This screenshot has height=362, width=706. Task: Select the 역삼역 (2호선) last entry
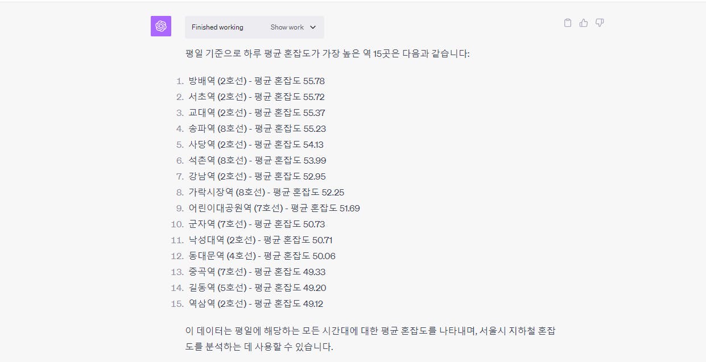coord(256,303)
